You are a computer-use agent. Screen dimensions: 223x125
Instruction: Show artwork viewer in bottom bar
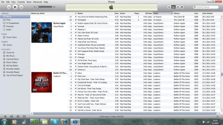point(24,116)
